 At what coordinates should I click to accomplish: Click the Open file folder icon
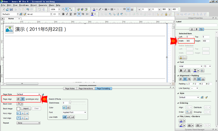click(7, 9)
